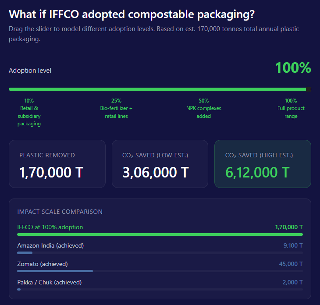Click the Zomato 45,000 T value
This screenshot has width=320, height=305.
[x=291, y=264]
